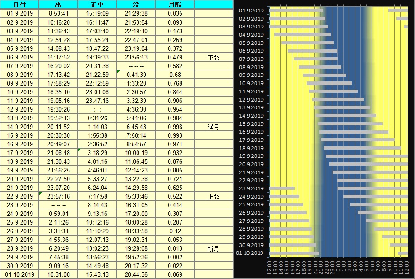The height and width of the screenshot is (279, 415).
Task: Click the 上弦 moon phase cell
Action: click(213, 196)
